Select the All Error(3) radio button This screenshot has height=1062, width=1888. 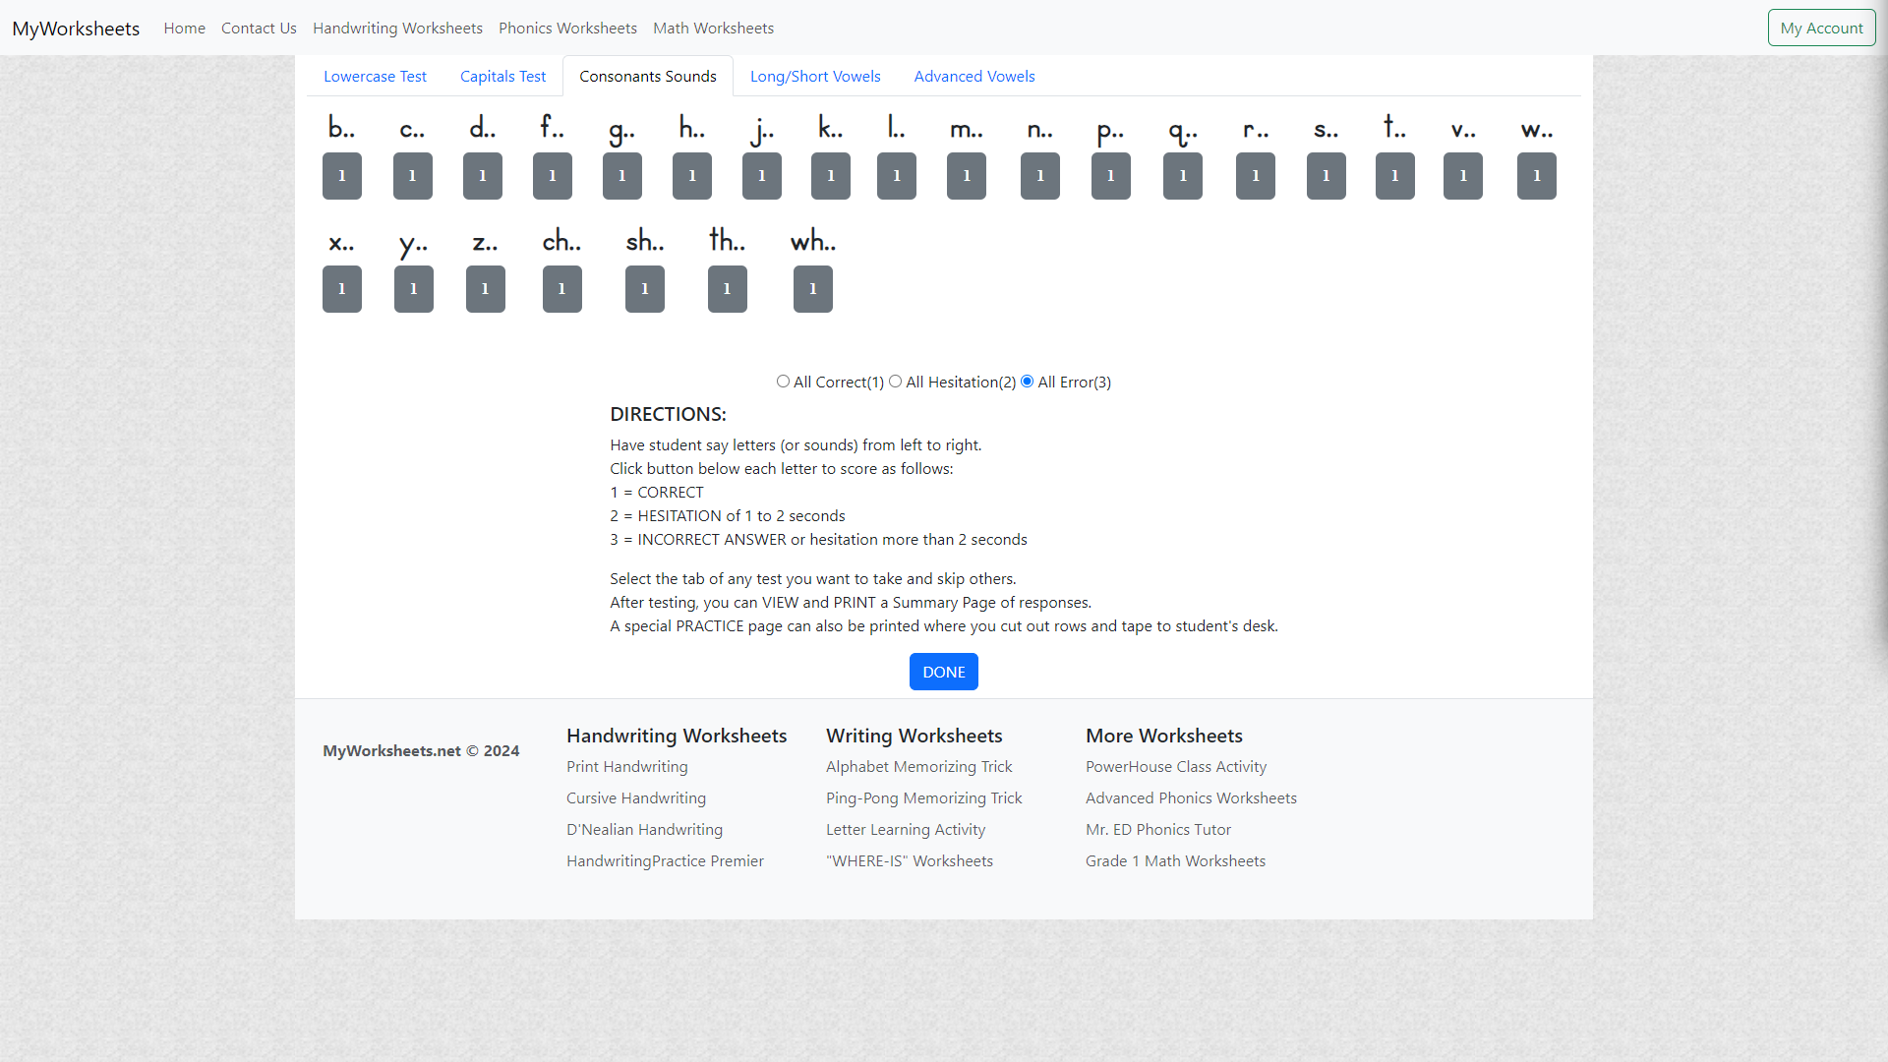click(x=1028, y=382)
